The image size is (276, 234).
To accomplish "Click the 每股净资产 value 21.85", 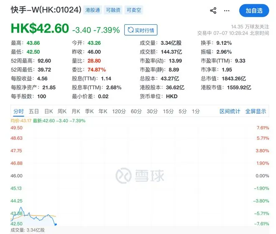I will [49, 87].
